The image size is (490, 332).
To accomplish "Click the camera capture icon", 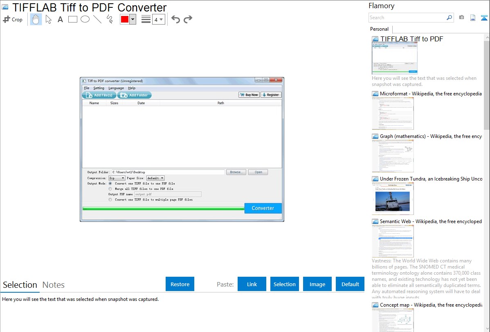I will [x=461, y=18].
